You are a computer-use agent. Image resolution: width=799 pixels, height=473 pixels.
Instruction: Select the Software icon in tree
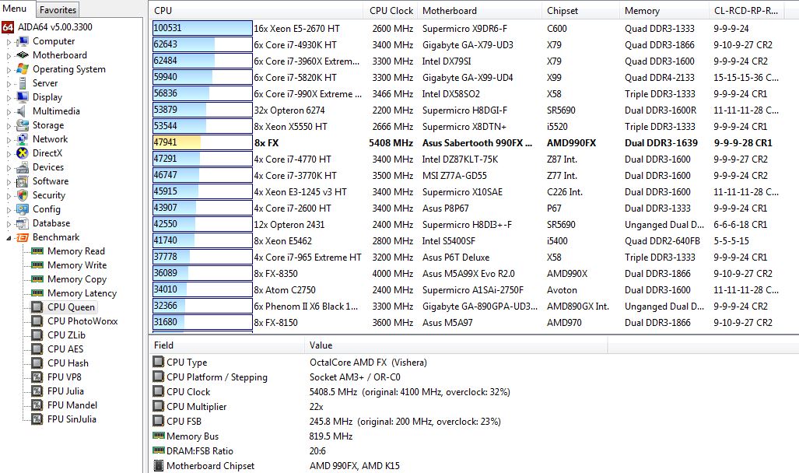[x=23, y=181]
